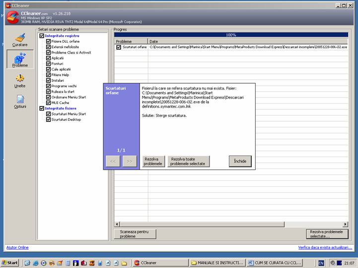Select the Probleme sidebar icon

click(x=20, y=59)
